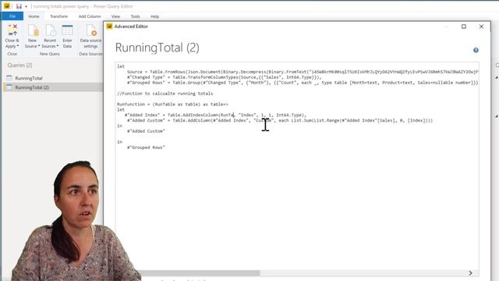Open the Tools ribbon tab
This screenshot has height=281, width=499.
pyautogui.click(x=135, y=16)
